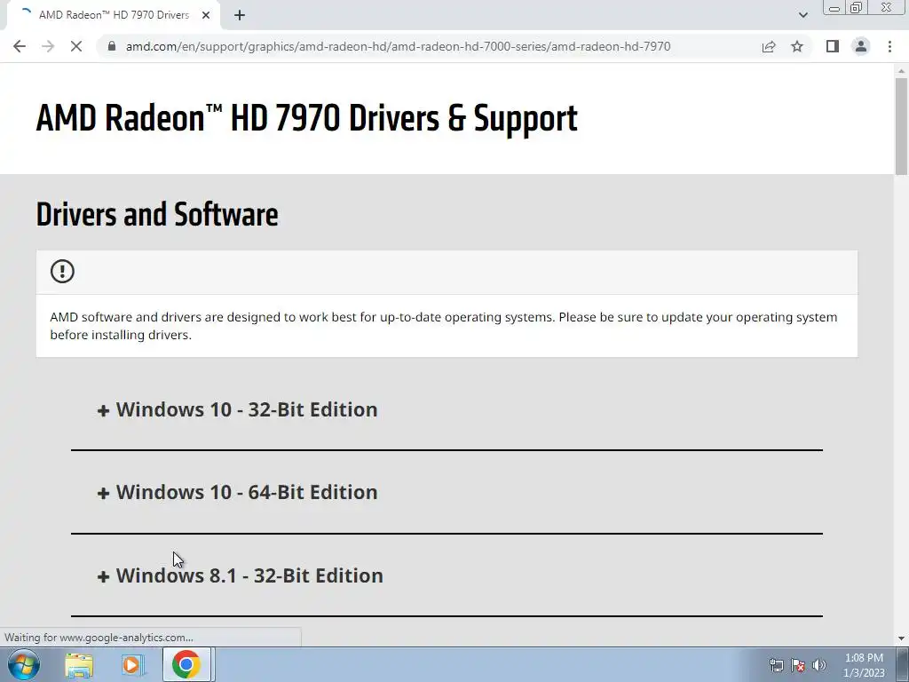Click the forward navigation arrow
The image size is (909, 682).
48,46
